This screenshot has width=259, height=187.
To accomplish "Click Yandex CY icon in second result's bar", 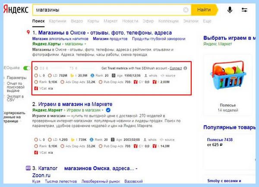I will click(x=136, y=146).
